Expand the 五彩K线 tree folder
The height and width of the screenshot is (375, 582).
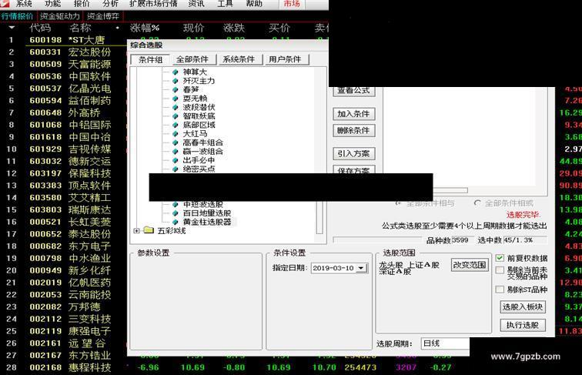point(136,230)
